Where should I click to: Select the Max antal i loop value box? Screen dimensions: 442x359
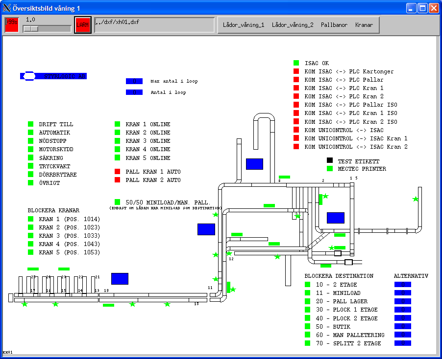pos(134,81)
